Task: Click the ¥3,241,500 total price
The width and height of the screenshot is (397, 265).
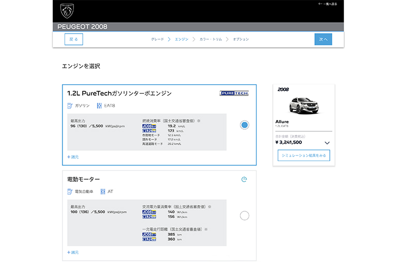Action: pyautogui.click(x=288, y=142)
